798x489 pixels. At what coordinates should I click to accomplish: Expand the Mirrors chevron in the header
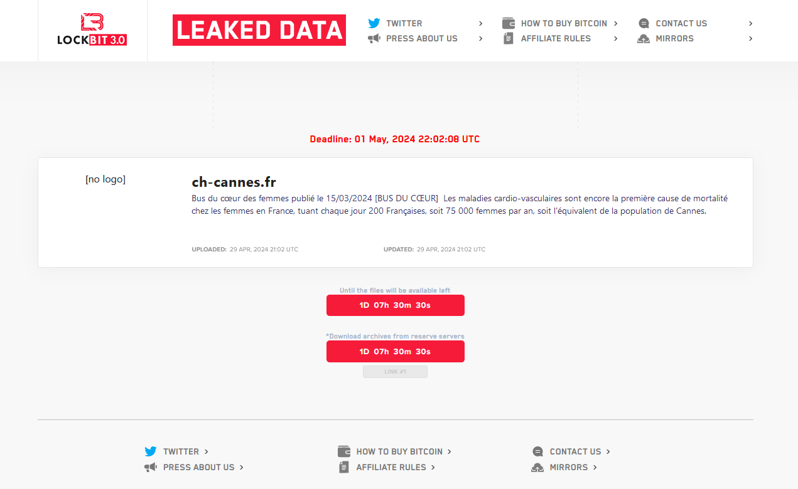pos(751,38)
